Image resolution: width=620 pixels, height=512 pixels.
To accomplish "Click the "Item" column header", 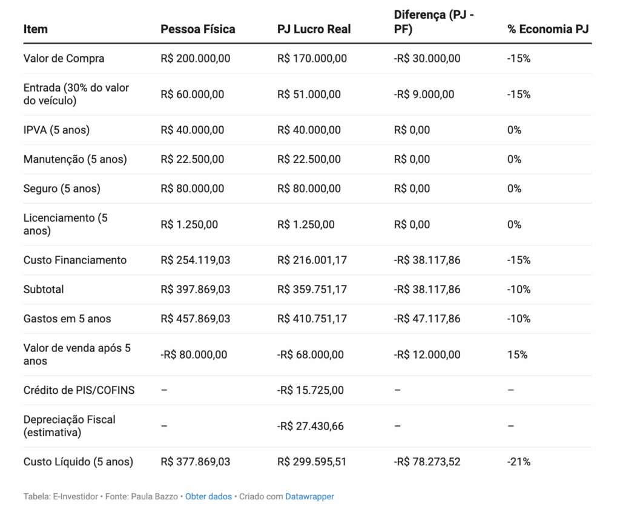I will (x=36, y=29).
